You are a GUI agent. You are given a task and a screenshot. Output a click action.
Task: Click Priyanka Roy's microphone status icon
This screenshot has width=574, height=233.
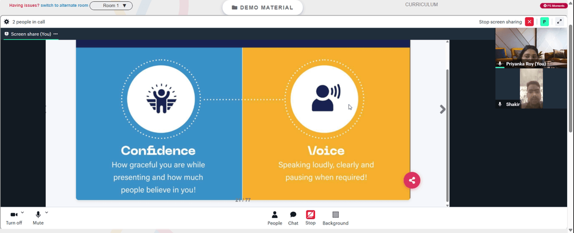coord(500,64)
